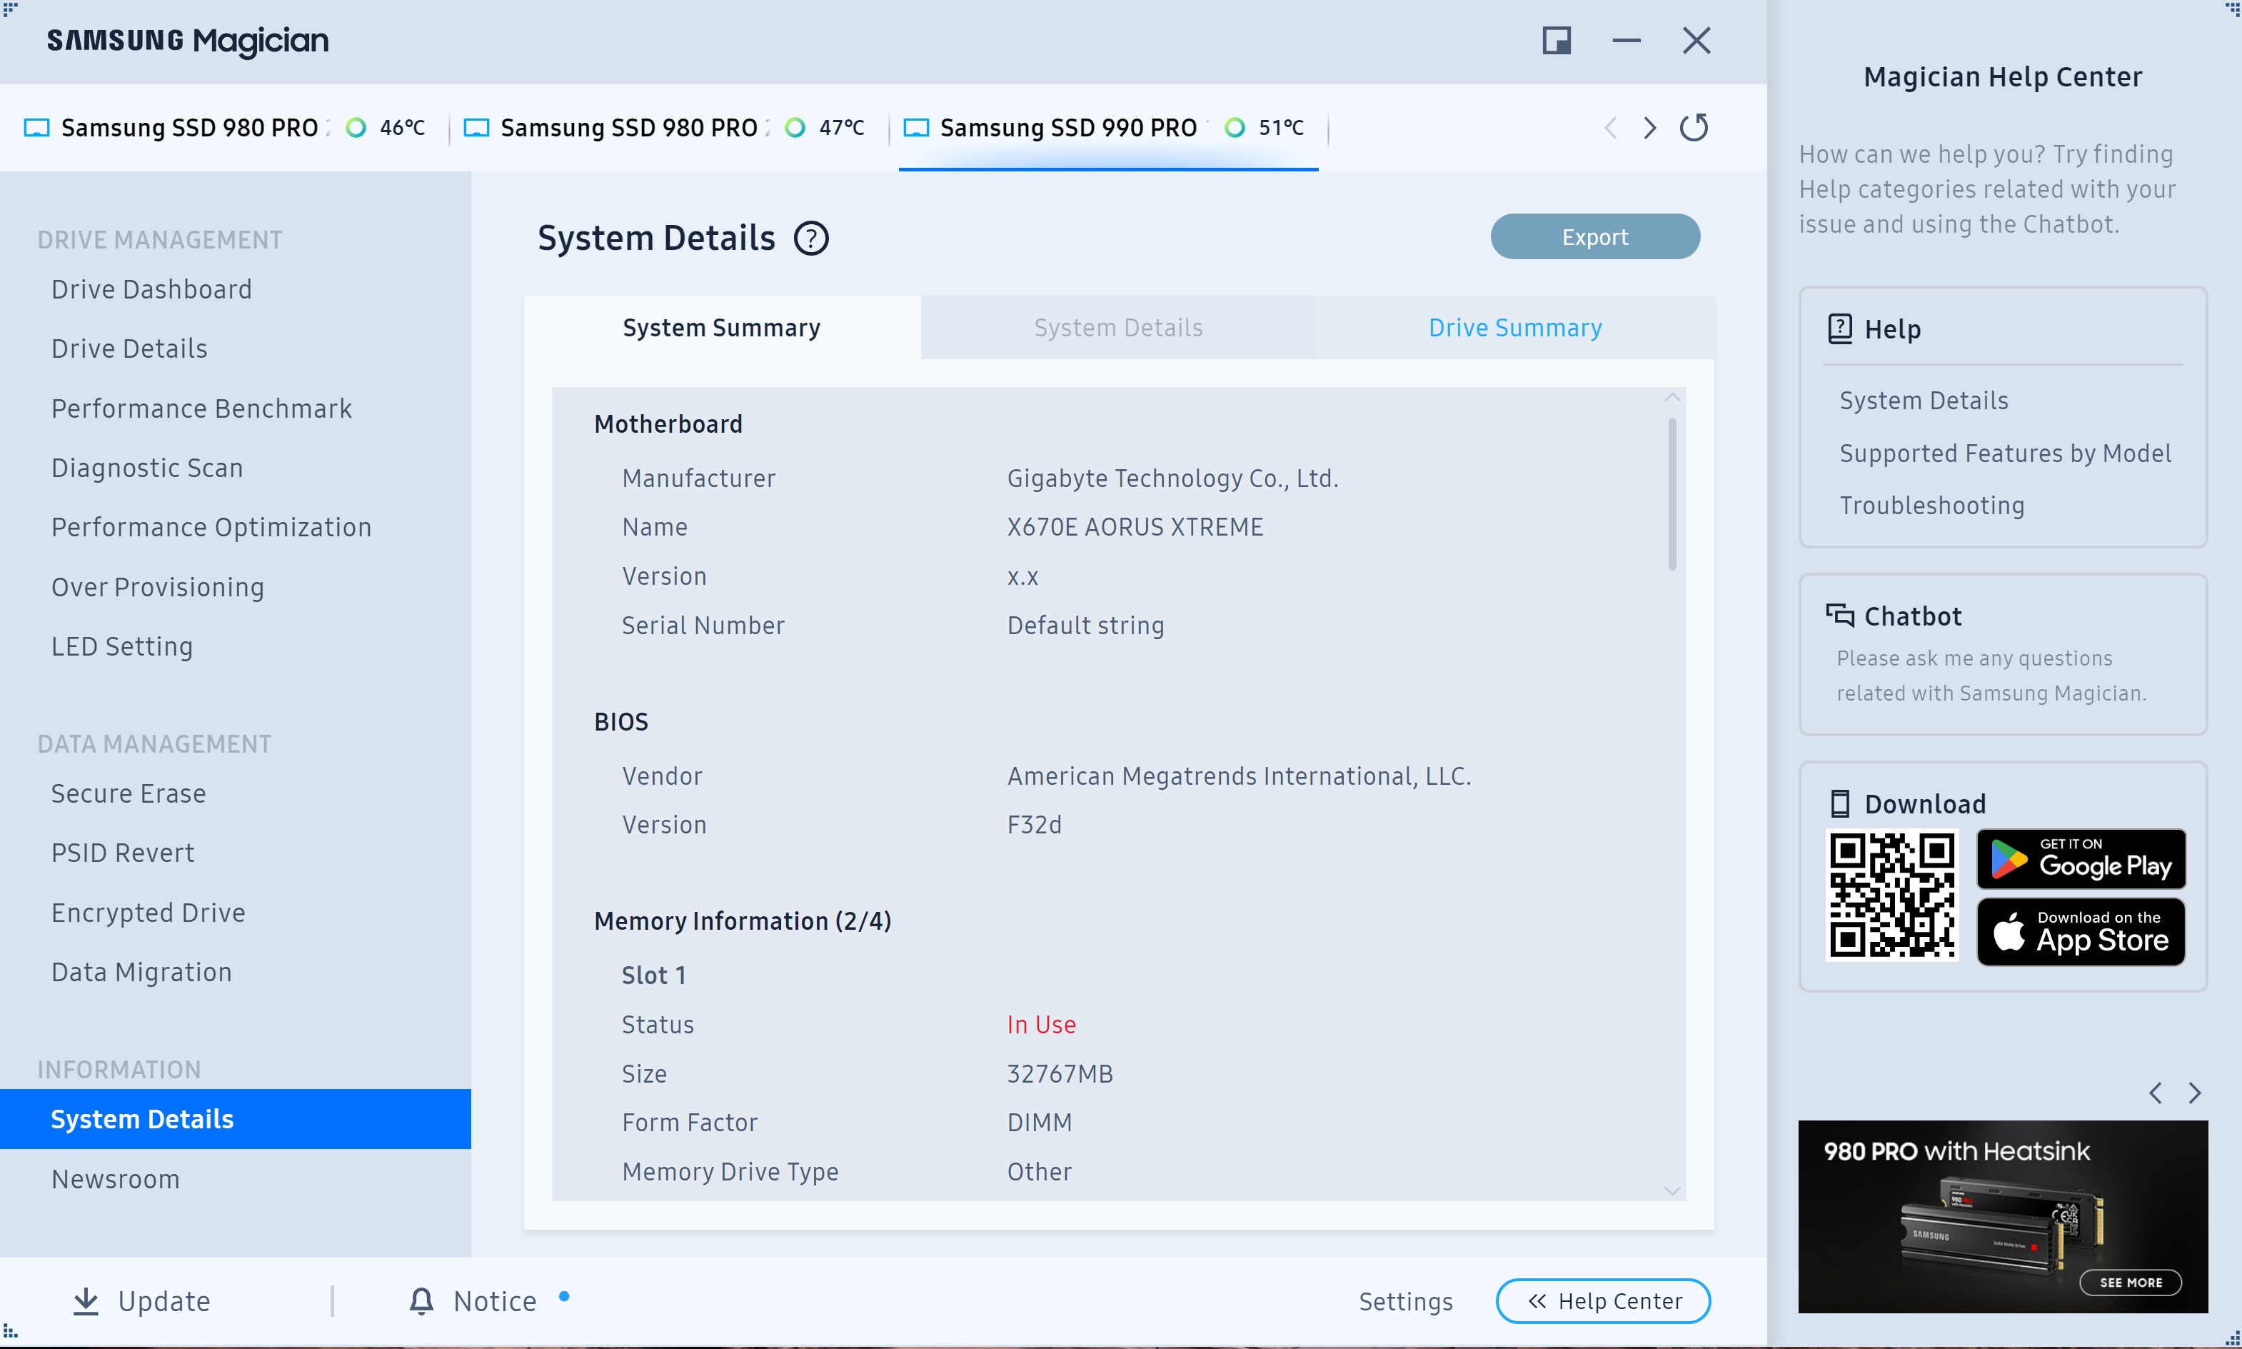Click the mini-mode window icon in the title bar

coord(1556,41)
